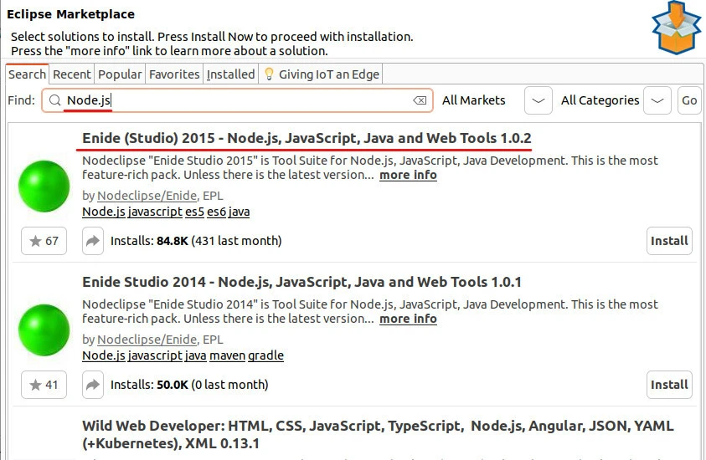Click into the Find search field
Screen dimensions: 706x460
click(251, 100)
